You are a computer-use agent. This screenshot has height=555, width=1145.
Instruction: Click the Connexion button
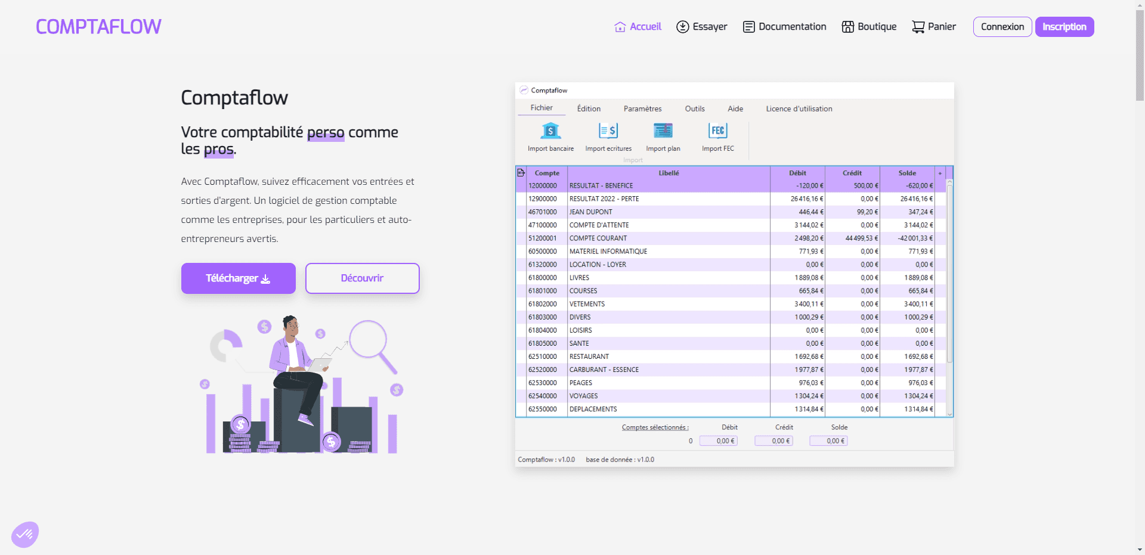1002,27
